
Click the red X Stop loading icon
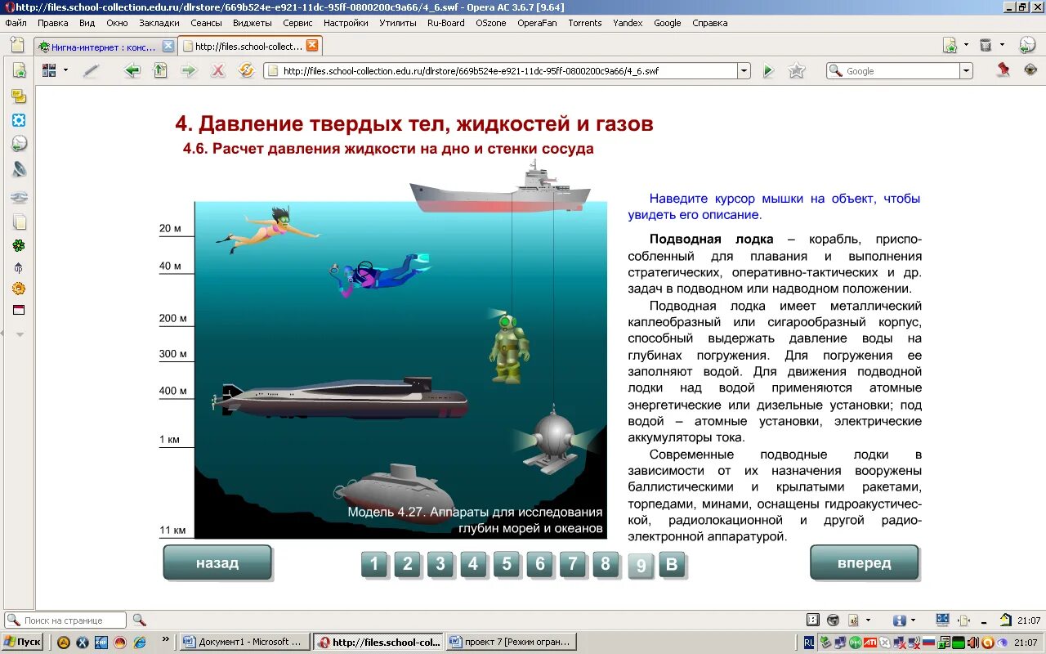[x=217, y=71]
